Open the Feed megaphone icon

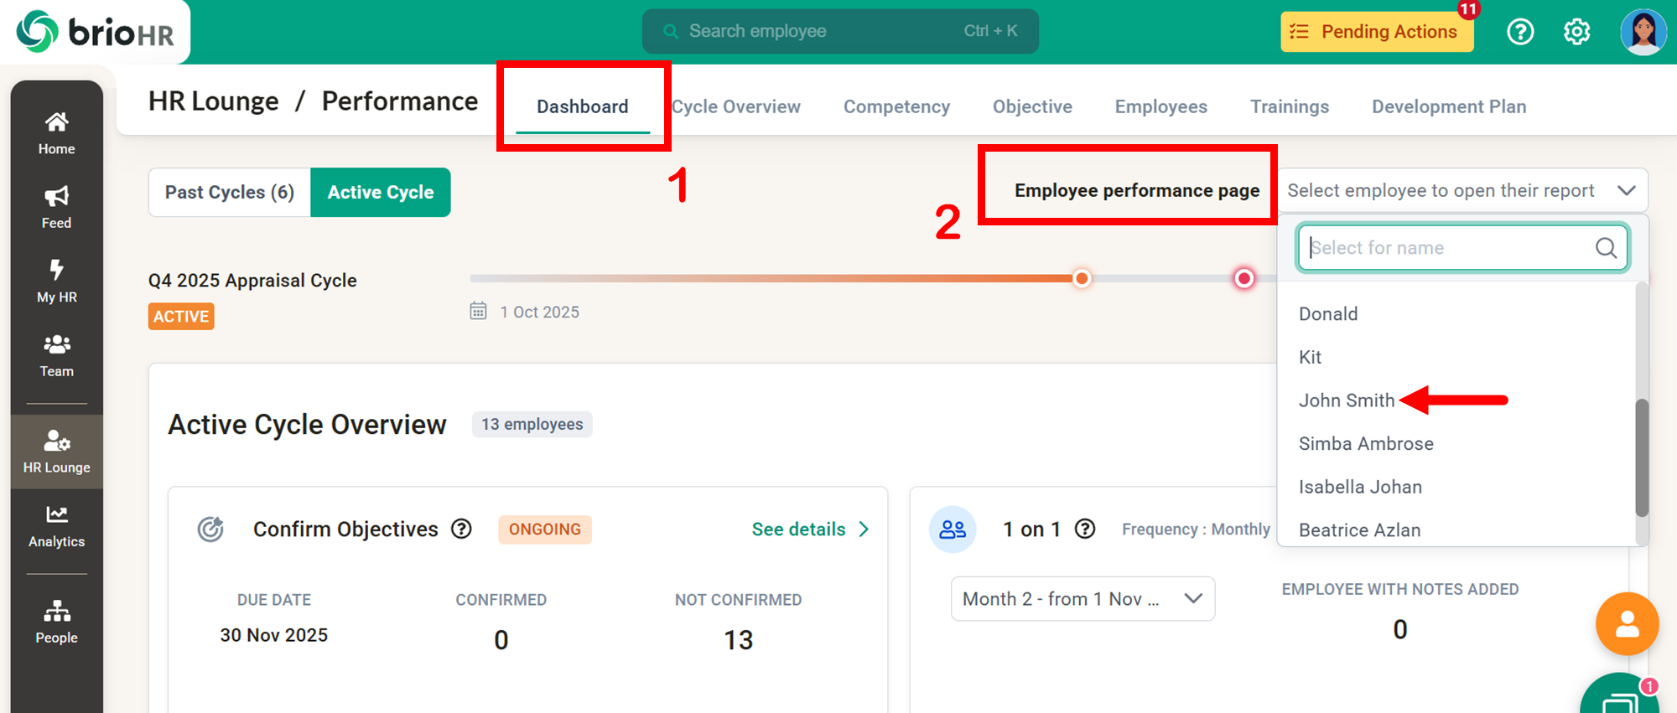(x=56, y=206)
